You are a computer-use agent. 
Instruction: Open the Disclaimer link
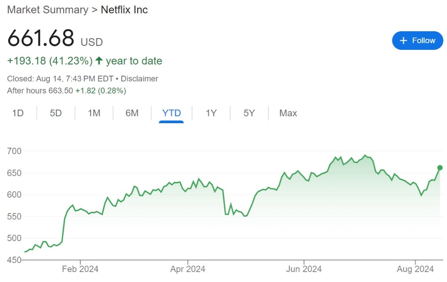click(x=139, y=79)
